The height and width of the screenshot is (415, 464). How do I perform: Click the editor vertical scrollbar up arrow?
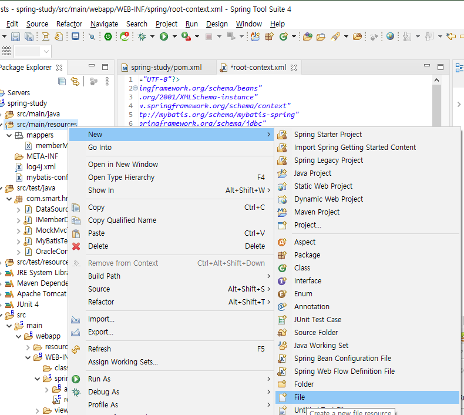click(x=436, y=80)
